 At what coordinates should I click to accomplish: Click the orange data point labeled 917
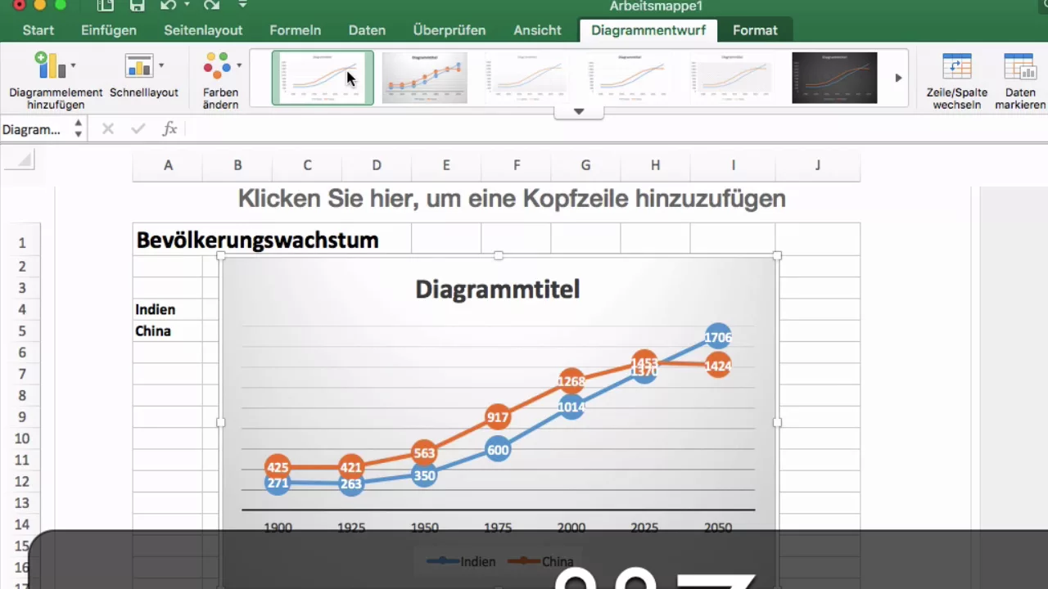pos(498,416)
